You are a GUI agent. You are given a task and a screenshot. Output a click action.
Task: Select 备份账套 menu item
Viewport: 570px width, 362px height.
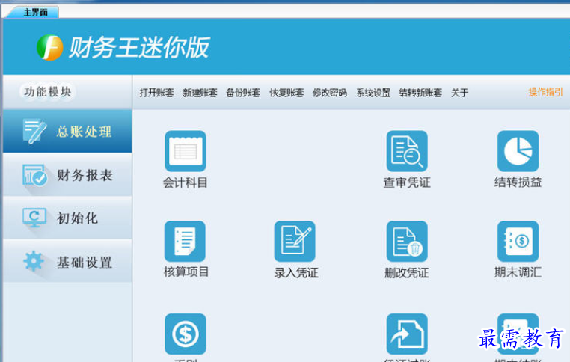(243, 93)
